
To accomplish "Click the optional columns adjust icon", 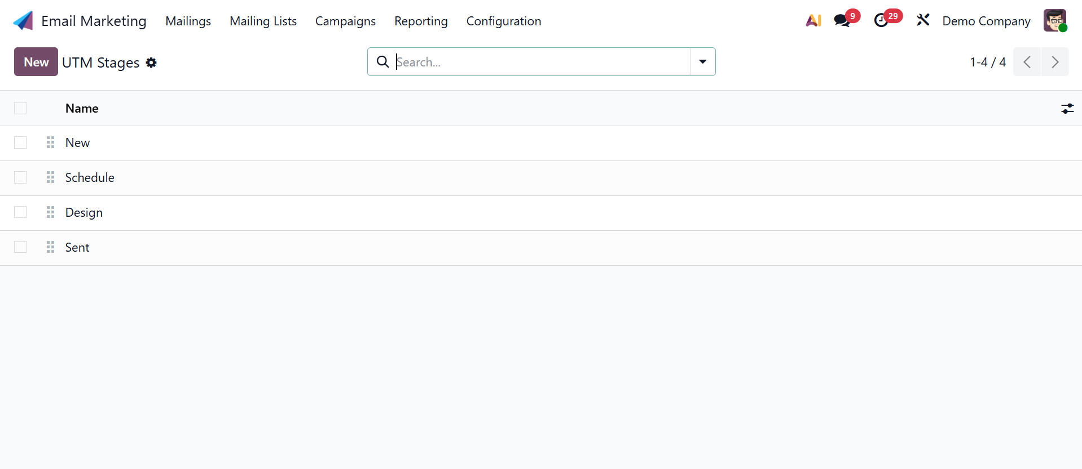I will [1067, 109].
